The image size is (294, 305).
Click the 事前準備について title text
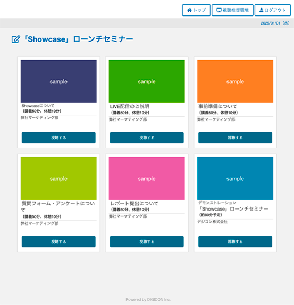(217, 106)
